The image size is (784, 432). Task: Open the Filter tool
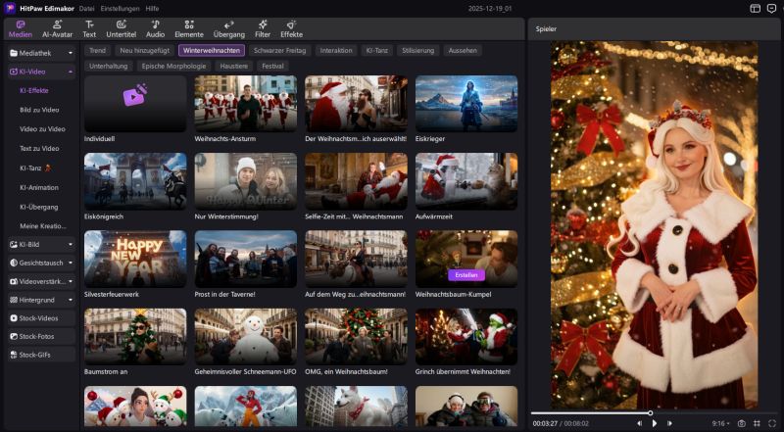[x=263, y=27]
